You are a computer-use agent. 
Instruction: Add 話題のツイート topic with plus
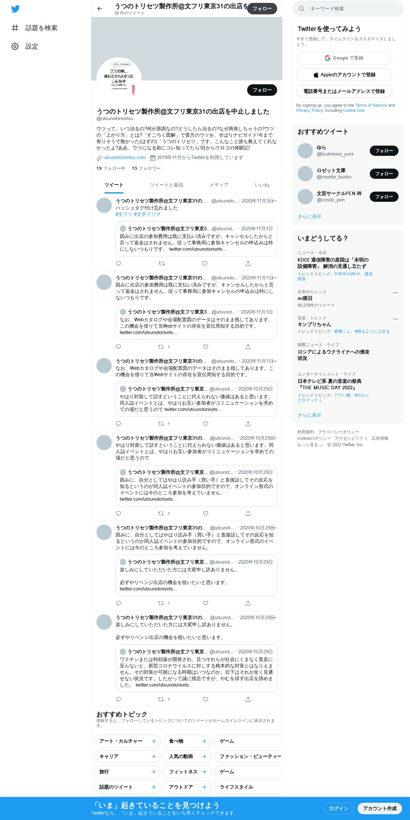154,787
